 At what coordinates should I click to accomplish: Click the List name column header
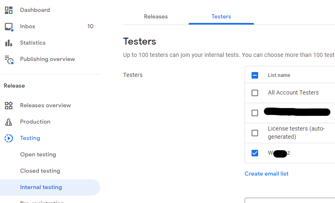click(x=279, y=75)
